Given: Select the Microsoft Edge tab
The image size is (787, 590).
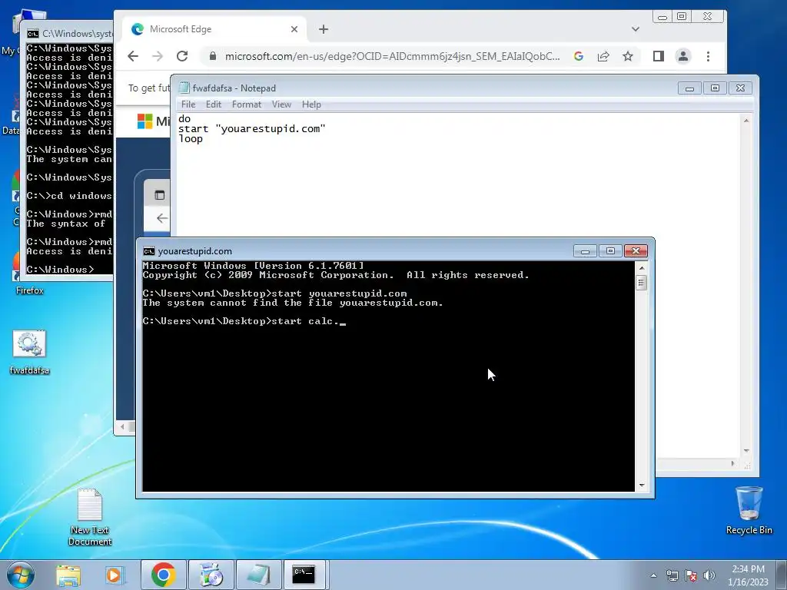Looking at the screenshot, I should click(214, 29).
